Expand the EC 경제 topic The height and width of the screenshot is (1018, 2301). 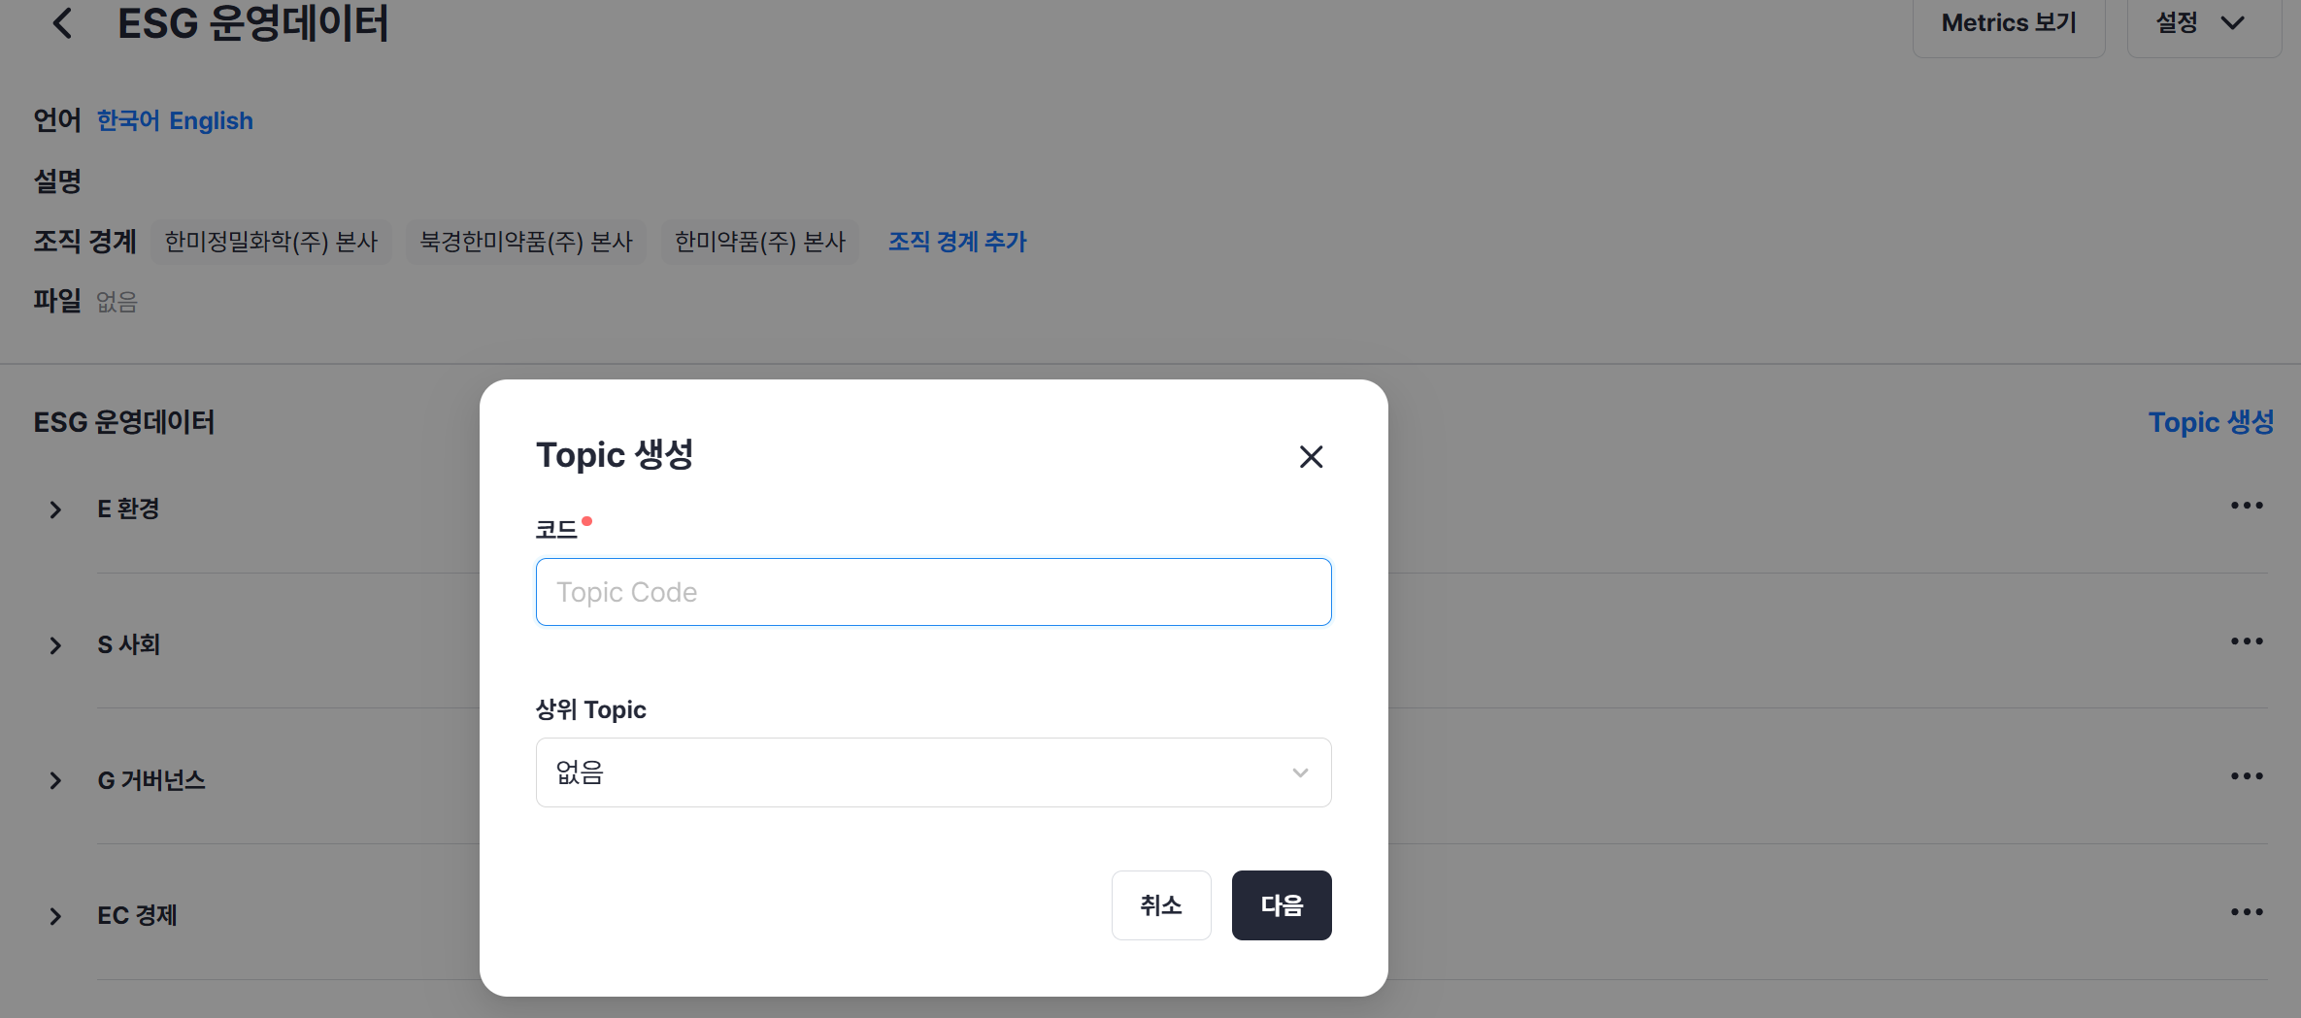tap(55, 916)
